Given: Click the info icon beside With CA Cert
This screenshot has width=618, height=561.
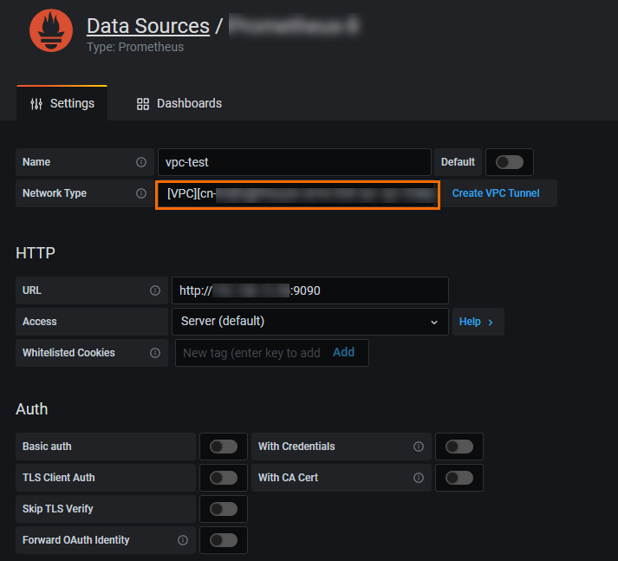Looking at the screenshot, I should [x=418, y=478].
